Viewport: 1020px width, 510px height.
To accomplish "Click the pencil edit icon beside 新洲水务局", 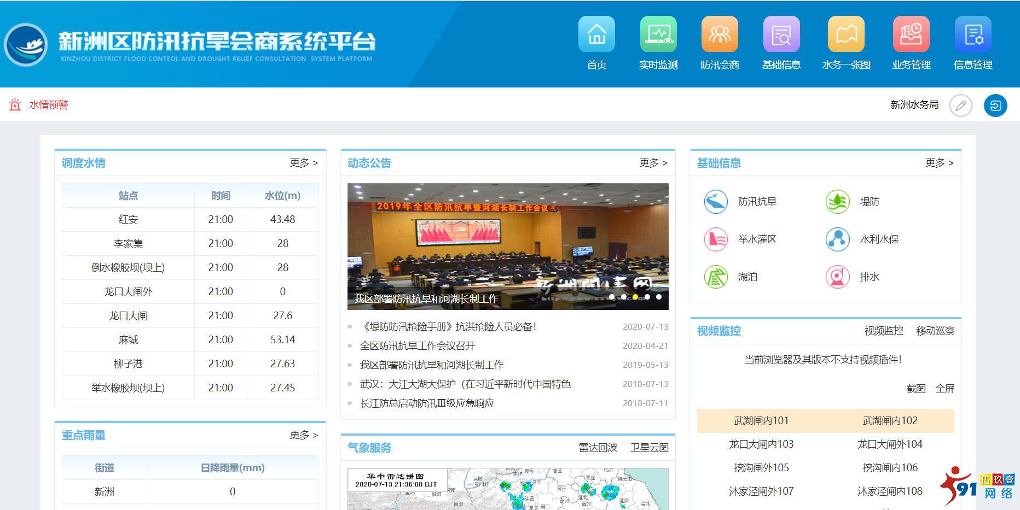I will [960, 105].
